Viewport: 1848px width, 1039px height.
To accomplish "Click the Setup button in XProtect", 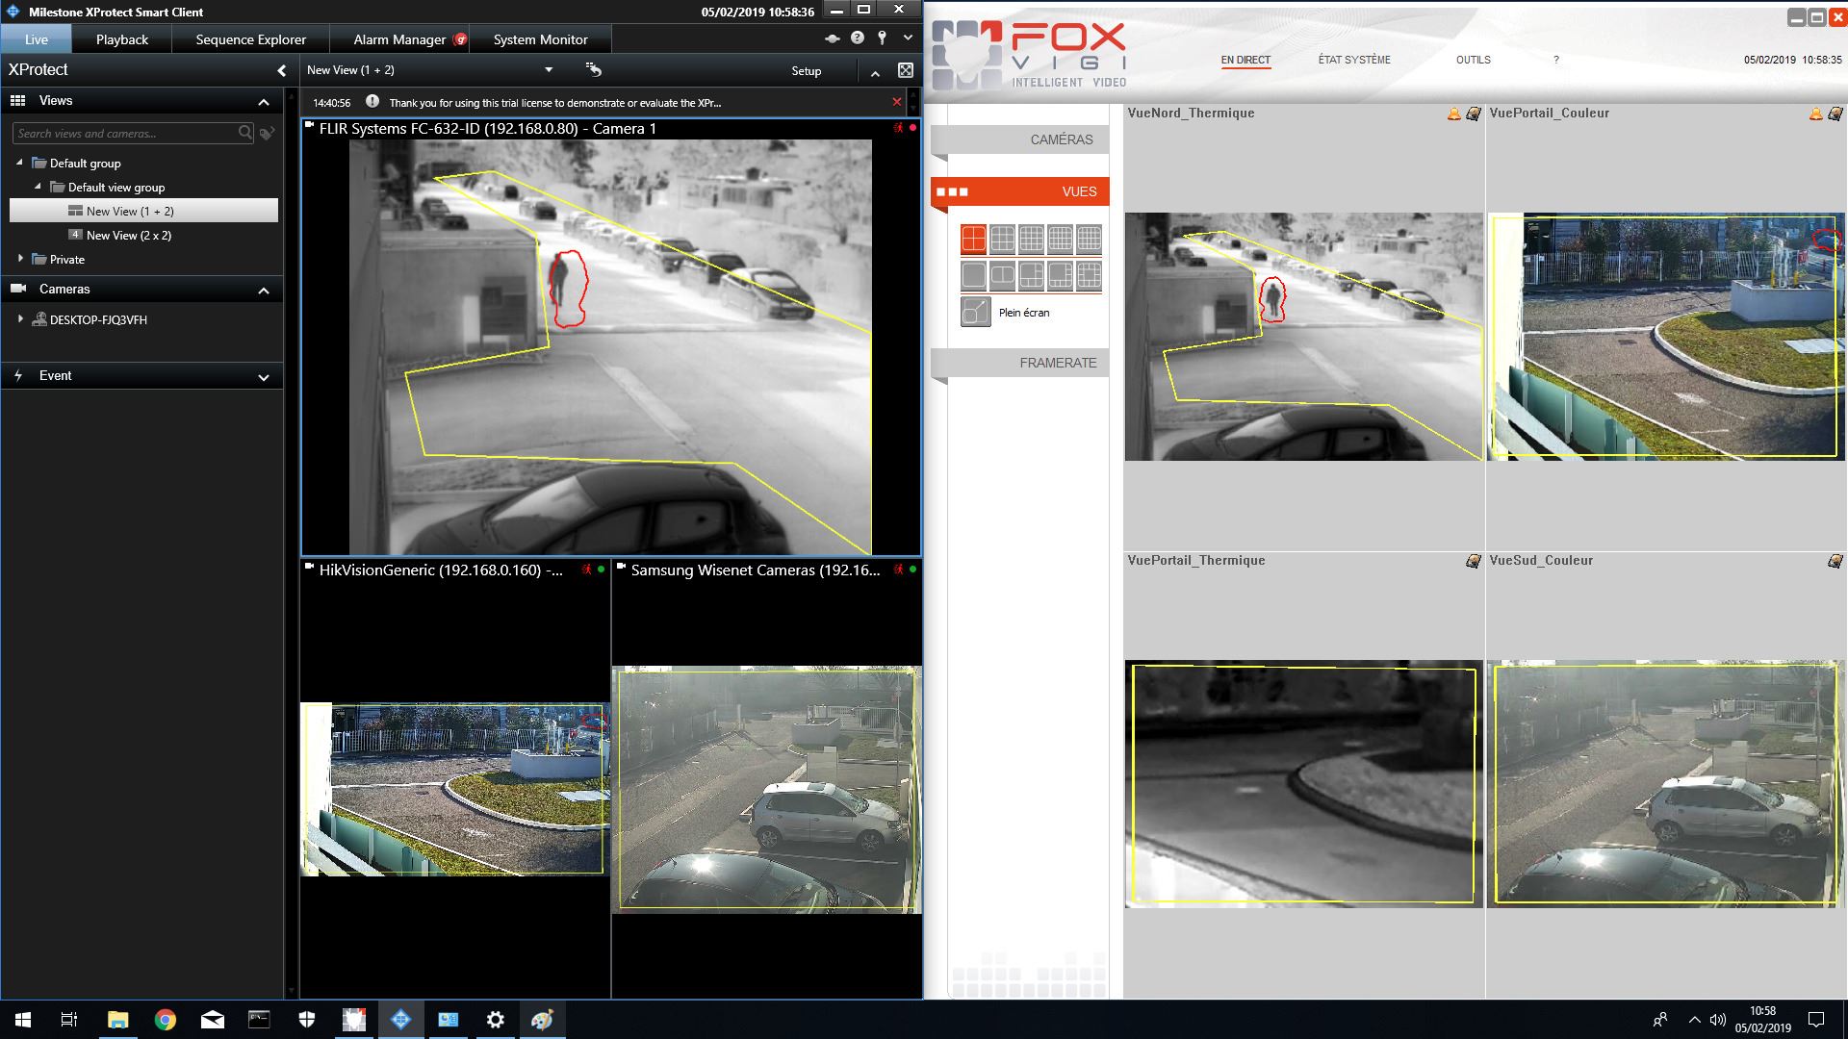I will 807,71.
